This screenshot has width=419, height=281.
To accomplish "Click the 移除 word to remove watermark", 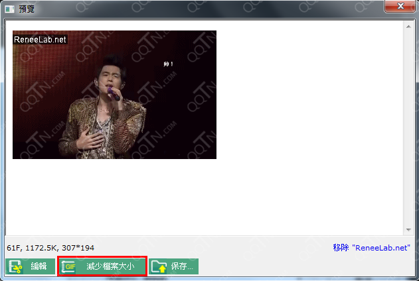I will click(x=341, y=247).
